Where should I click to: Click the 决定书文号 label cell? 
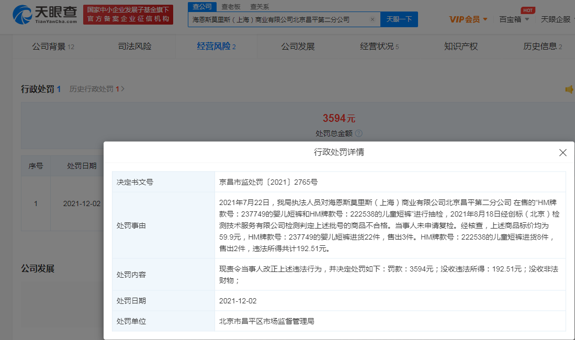164,182
